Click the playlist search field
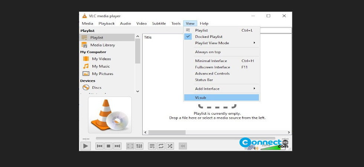364x167 pixels. pos(276,30)
